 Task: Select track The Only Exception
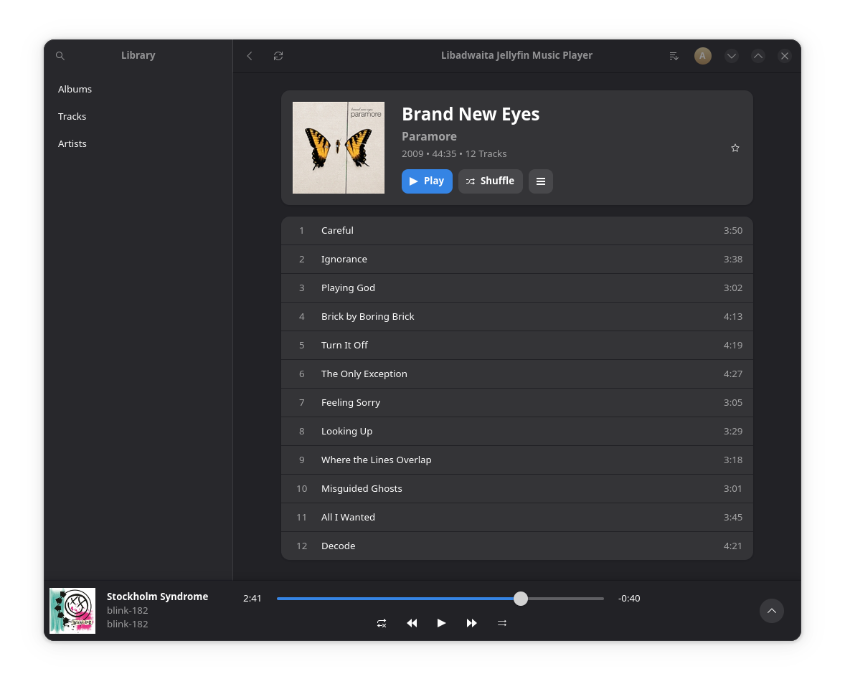coord(364,374)
